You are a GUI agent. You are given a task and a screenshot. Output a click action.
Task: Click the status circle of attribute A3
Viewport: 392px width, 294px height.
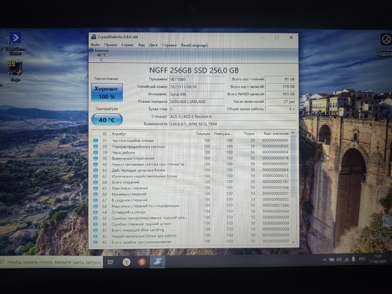point(96,176)
